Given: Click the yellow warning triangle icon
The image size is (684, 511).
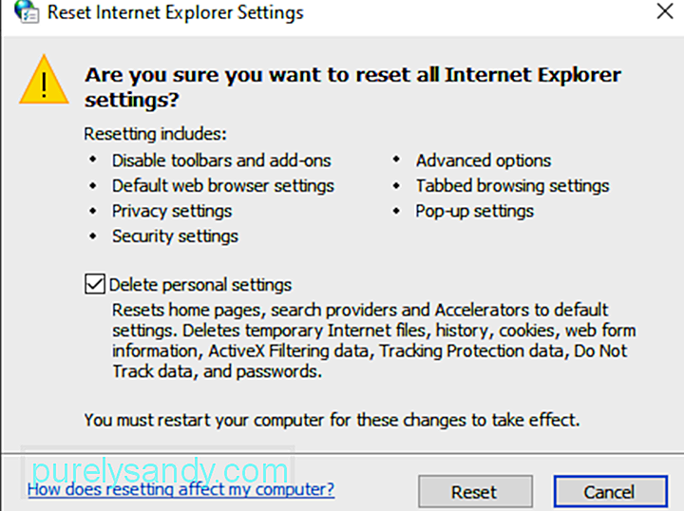Looking at the screenshot, I should click(44, 80).
